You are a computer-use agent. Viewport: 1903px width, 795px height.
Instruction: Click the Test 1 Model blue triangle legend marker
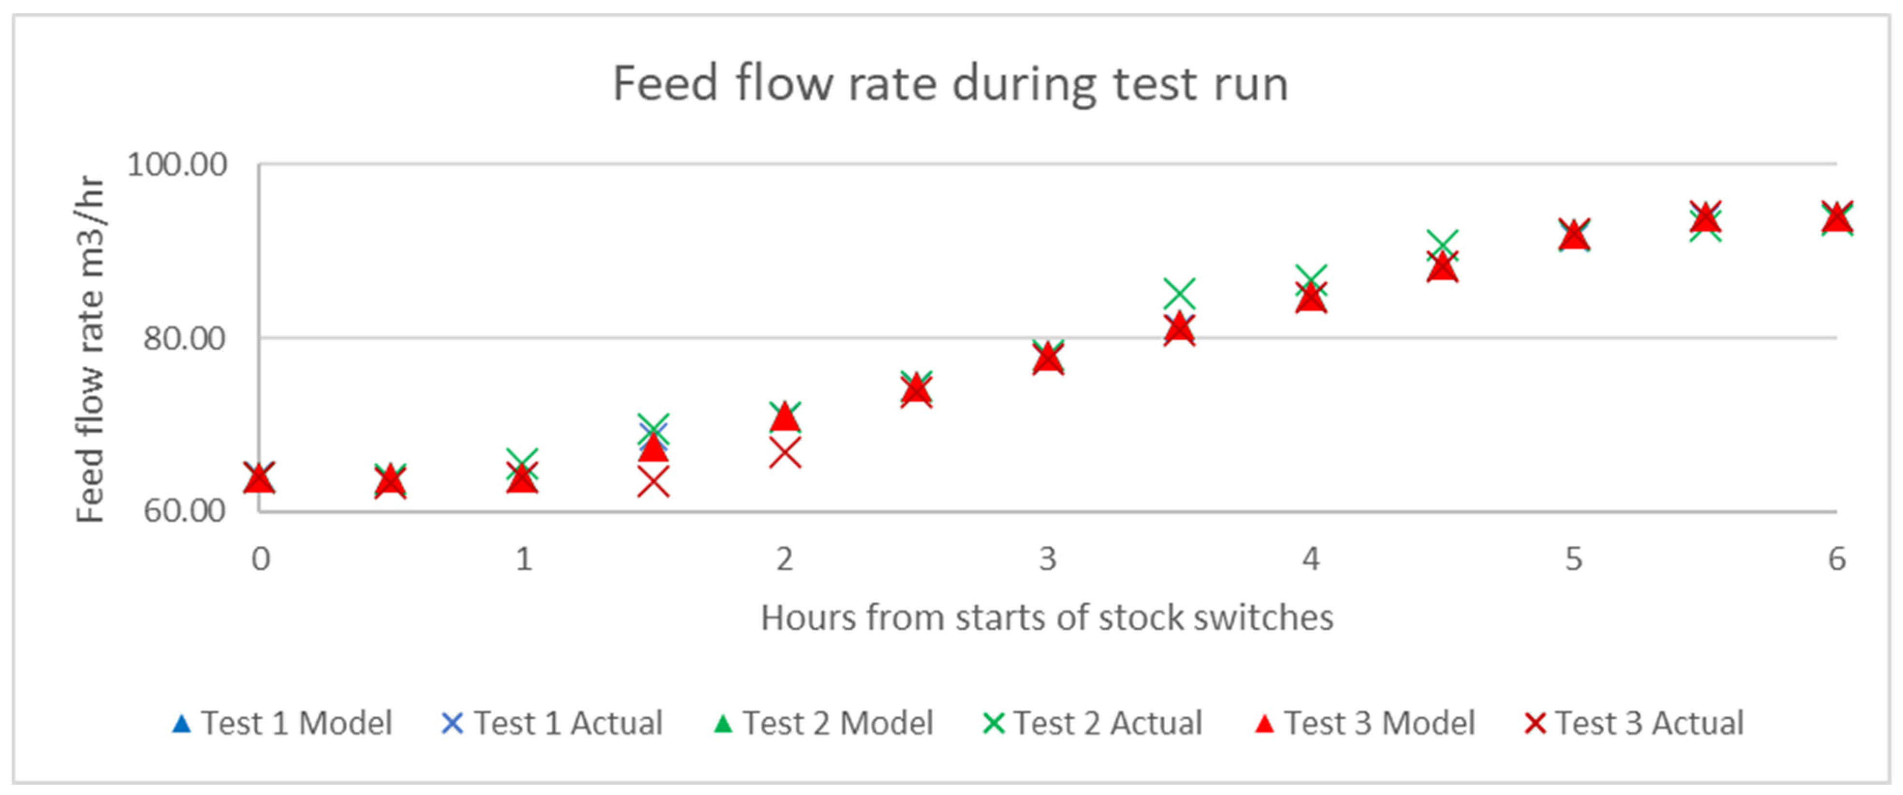pos(181,724)
